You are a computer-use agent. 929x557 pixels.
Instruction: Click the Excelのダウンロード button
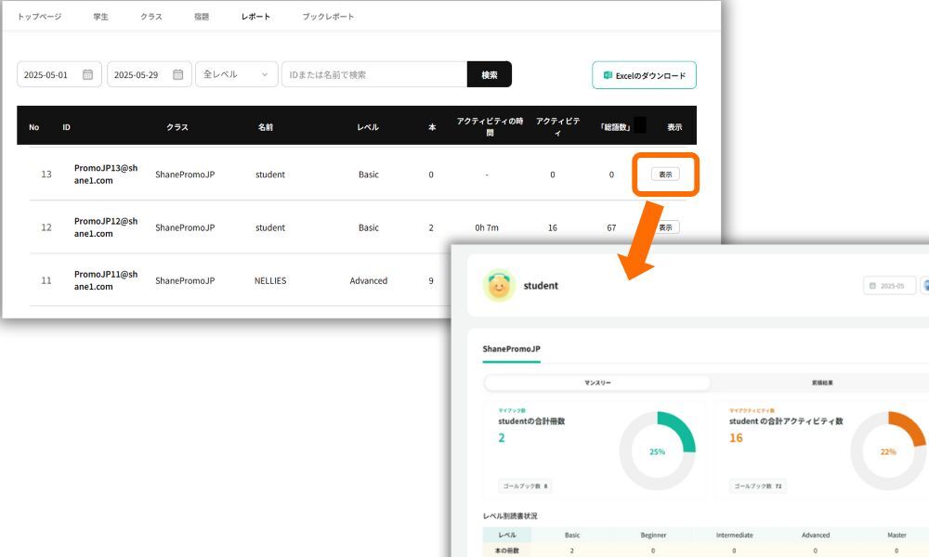pos(644,75)
